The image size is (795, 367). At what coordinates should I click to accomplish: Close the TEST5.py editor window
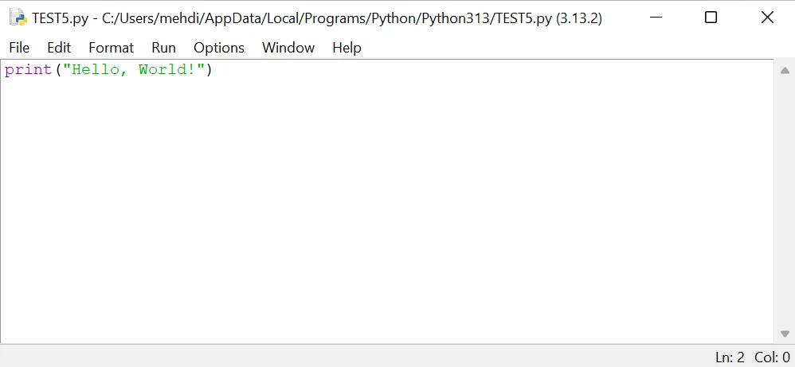coord(767,18)
